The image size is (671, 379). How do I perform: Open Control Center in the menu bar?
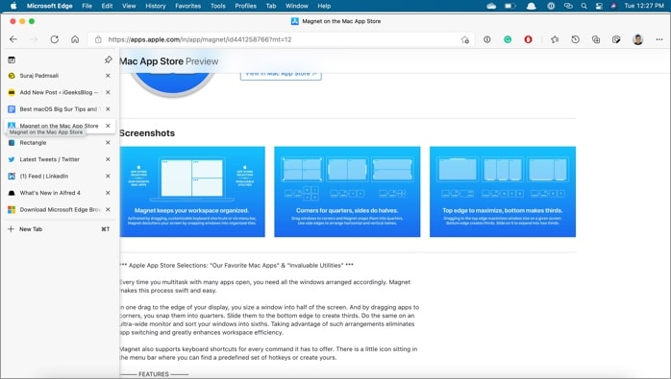pos(599,6)
